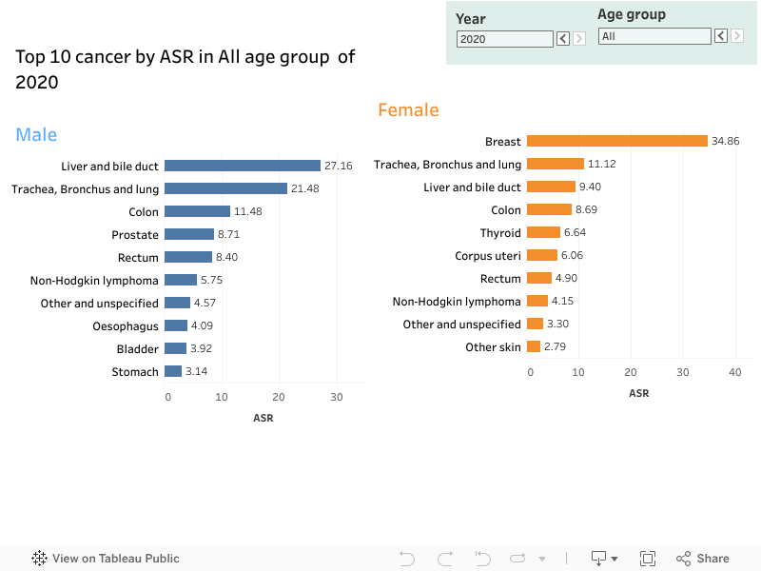Screen dimensions: 761x571
Task: Click the refresh data icon
Action: click(x=518, y=559)
